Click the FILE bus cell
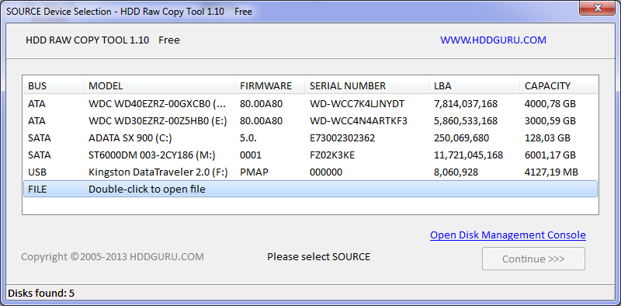The width and height of the screenshot is (621, 306). pyautogui.click(x=37, y=190)
